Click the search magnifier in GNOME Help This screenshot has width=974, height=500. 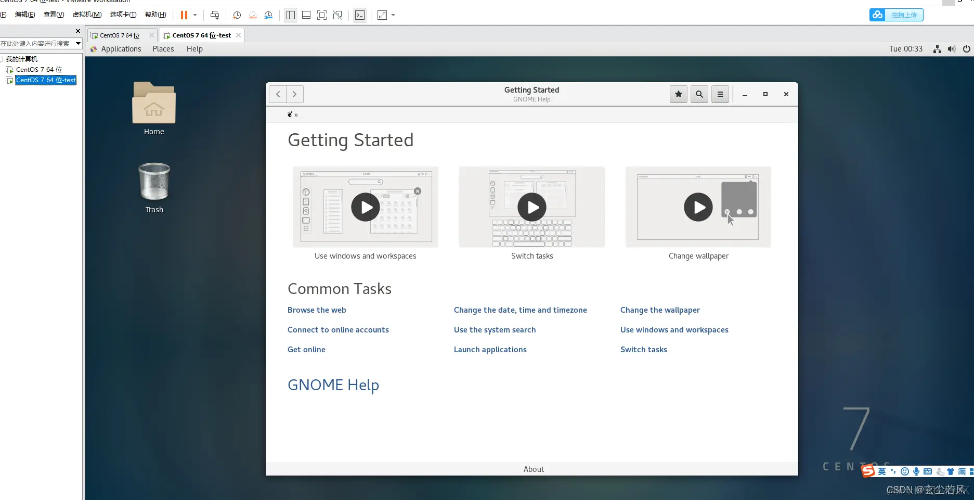(699, 94)
